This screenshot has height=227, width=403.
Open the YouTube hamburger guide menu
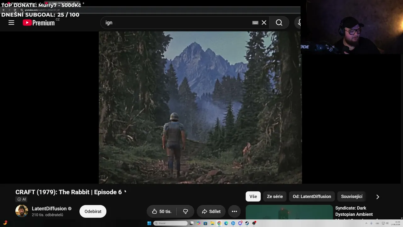click(x=11, y=23)
